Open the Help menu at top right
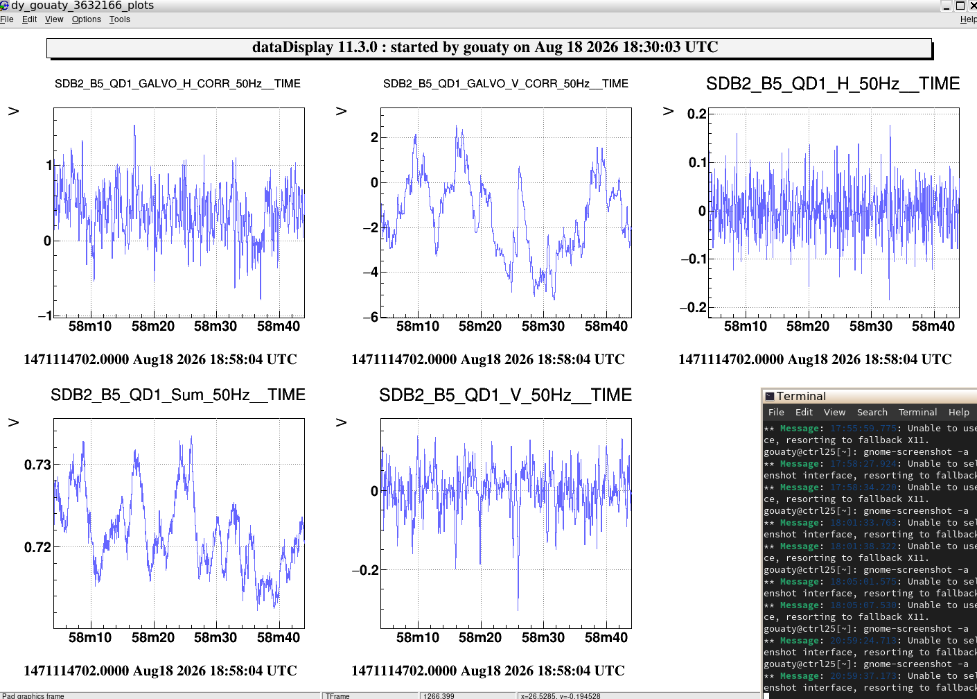Viewport: 977px width, 699px height. 968,19
